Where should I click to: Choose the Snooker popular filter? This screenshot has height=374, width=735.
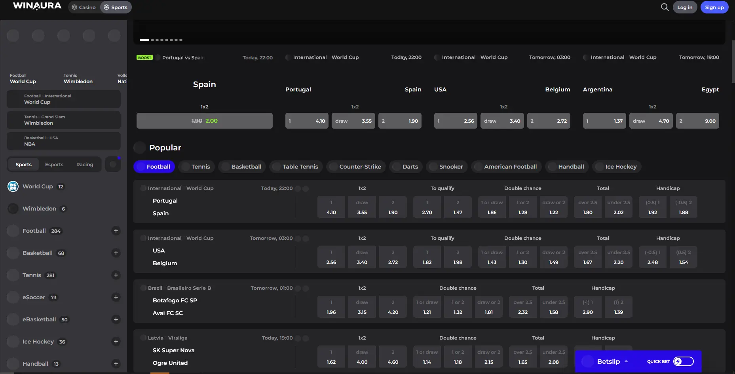pos(447,167)
